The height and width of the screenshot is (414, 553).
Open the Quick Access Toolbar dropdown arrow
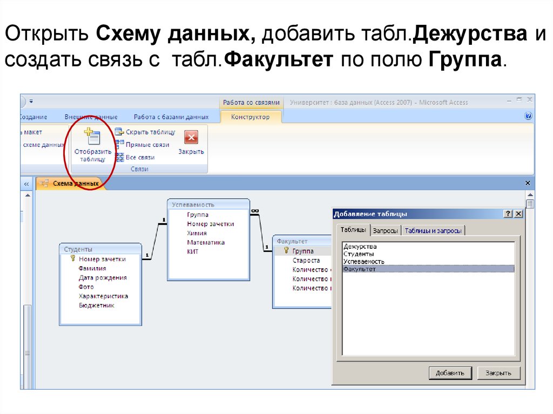pyautogui.click(x=31, y=101)
